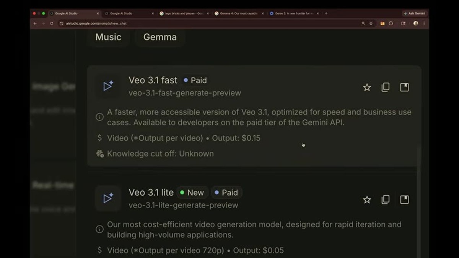The height and width of the screenshot is (258, 459).
Task: Open a new browser tab
Action: tap(326, 13)
